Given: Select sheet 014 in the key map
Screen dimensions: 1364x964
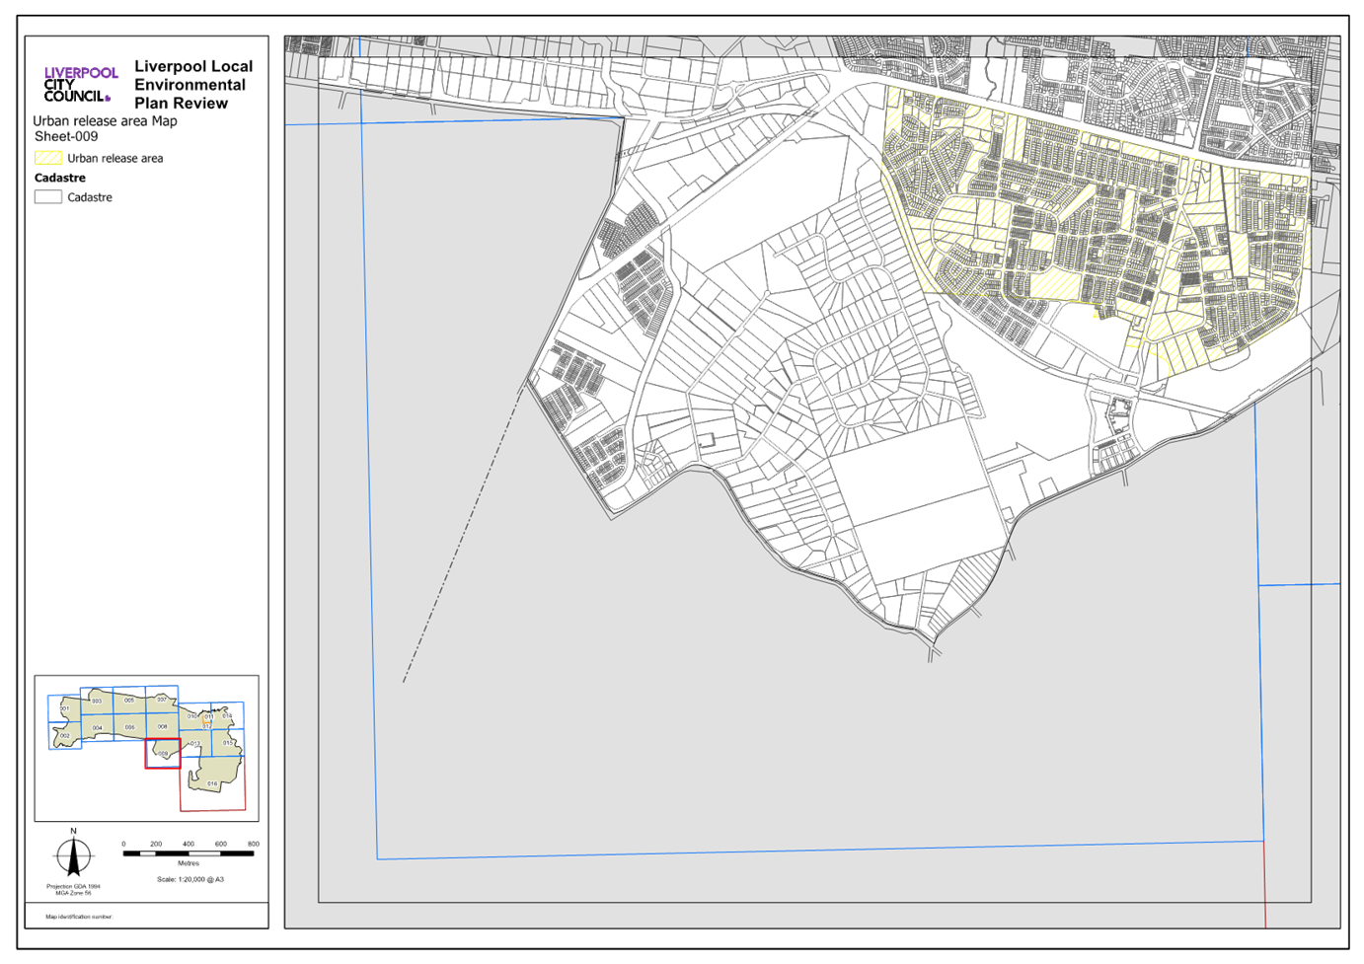Looking at the screenshot, I should click(227, 715).
